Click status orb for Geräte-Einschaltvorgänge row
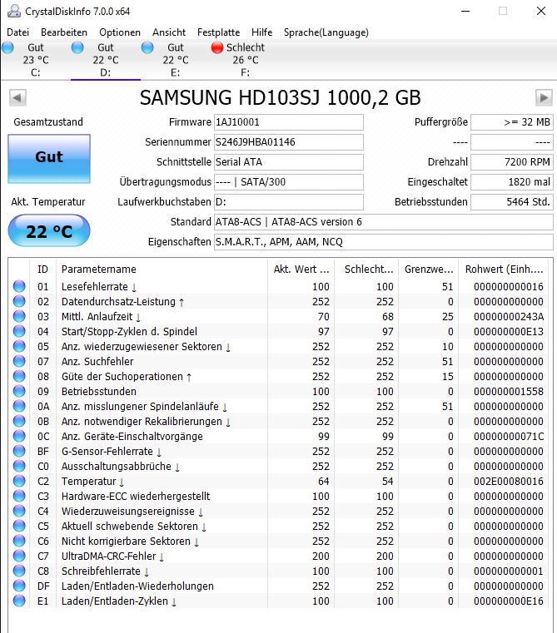The height and width of the screenshot is (633, 557). [19, 436]
